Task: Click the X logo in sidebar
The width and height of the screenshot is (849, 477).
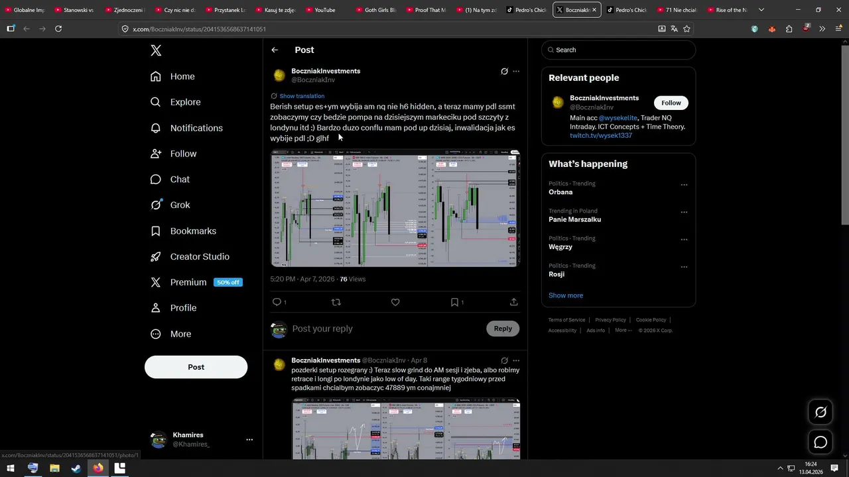Action: pos(156,50)
